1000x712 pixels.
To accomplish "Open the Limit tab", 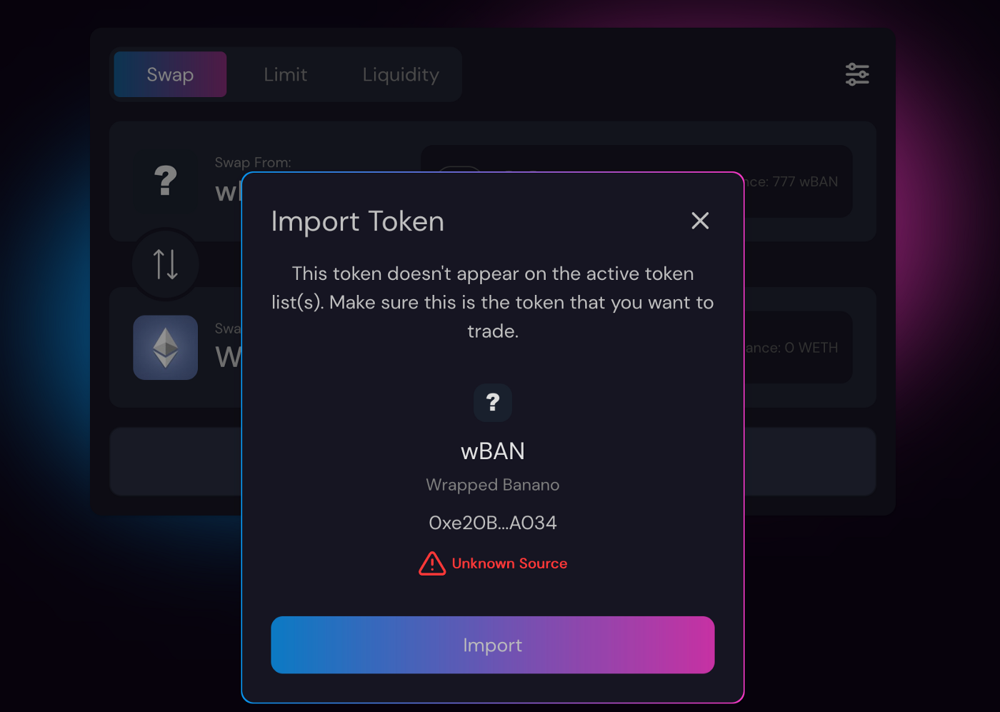I will [285, 74].
